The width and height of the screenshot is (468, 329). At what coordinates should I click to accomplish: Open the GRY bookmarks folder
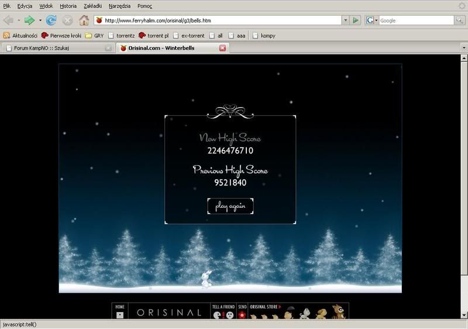94,36
